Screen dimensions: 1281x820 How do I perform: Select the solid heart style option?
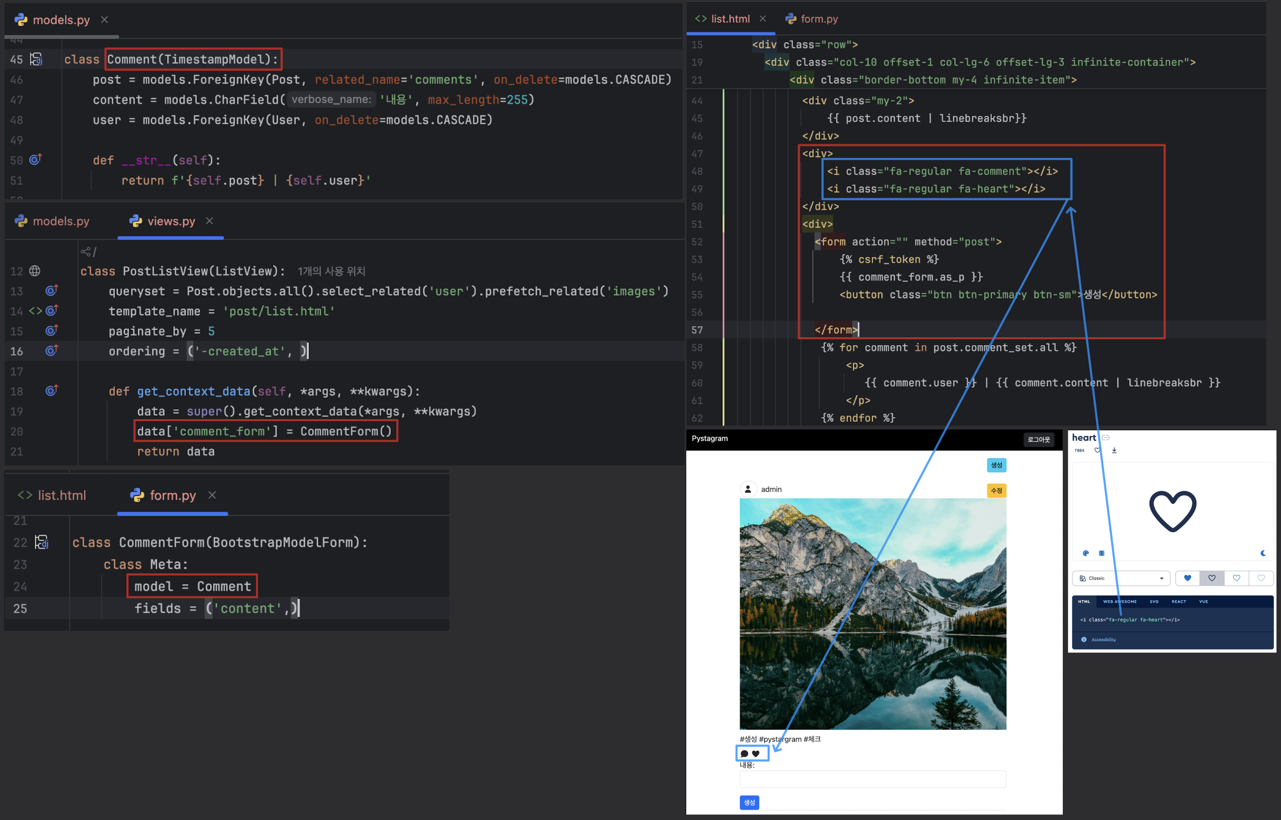coord(1187,578)
